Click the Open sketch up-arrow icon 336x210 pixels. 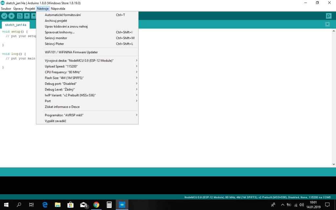27,16
